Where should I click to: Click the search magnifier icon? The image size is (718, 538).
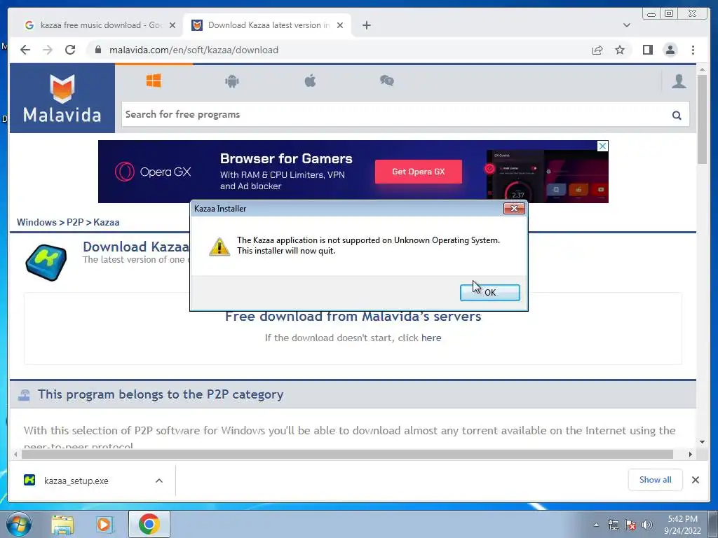click(x=677, y=116)
